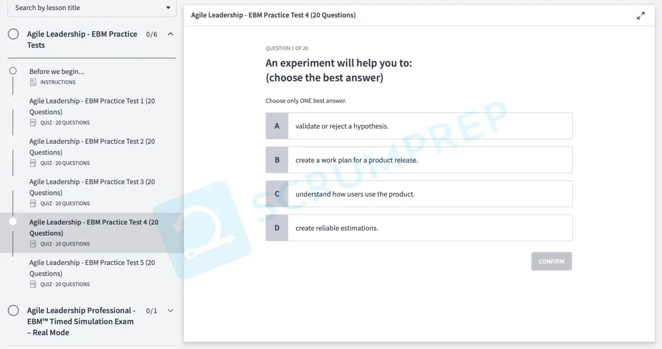
Task: Choose answer D create reliable estimations
Action: click(x=419, y=228)
